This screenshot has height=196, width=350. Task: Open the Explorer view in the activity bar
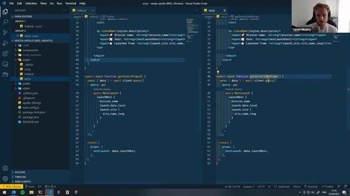pos(5,11)
